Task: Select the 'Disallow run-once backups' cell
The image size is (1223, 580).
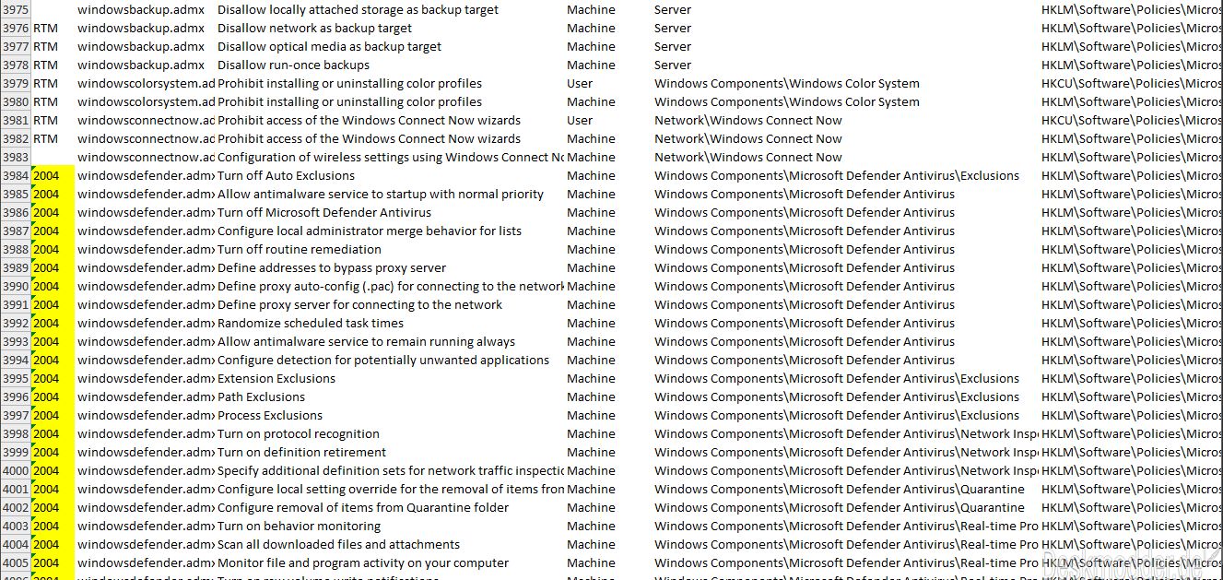Action: click(x=293, y=65)
